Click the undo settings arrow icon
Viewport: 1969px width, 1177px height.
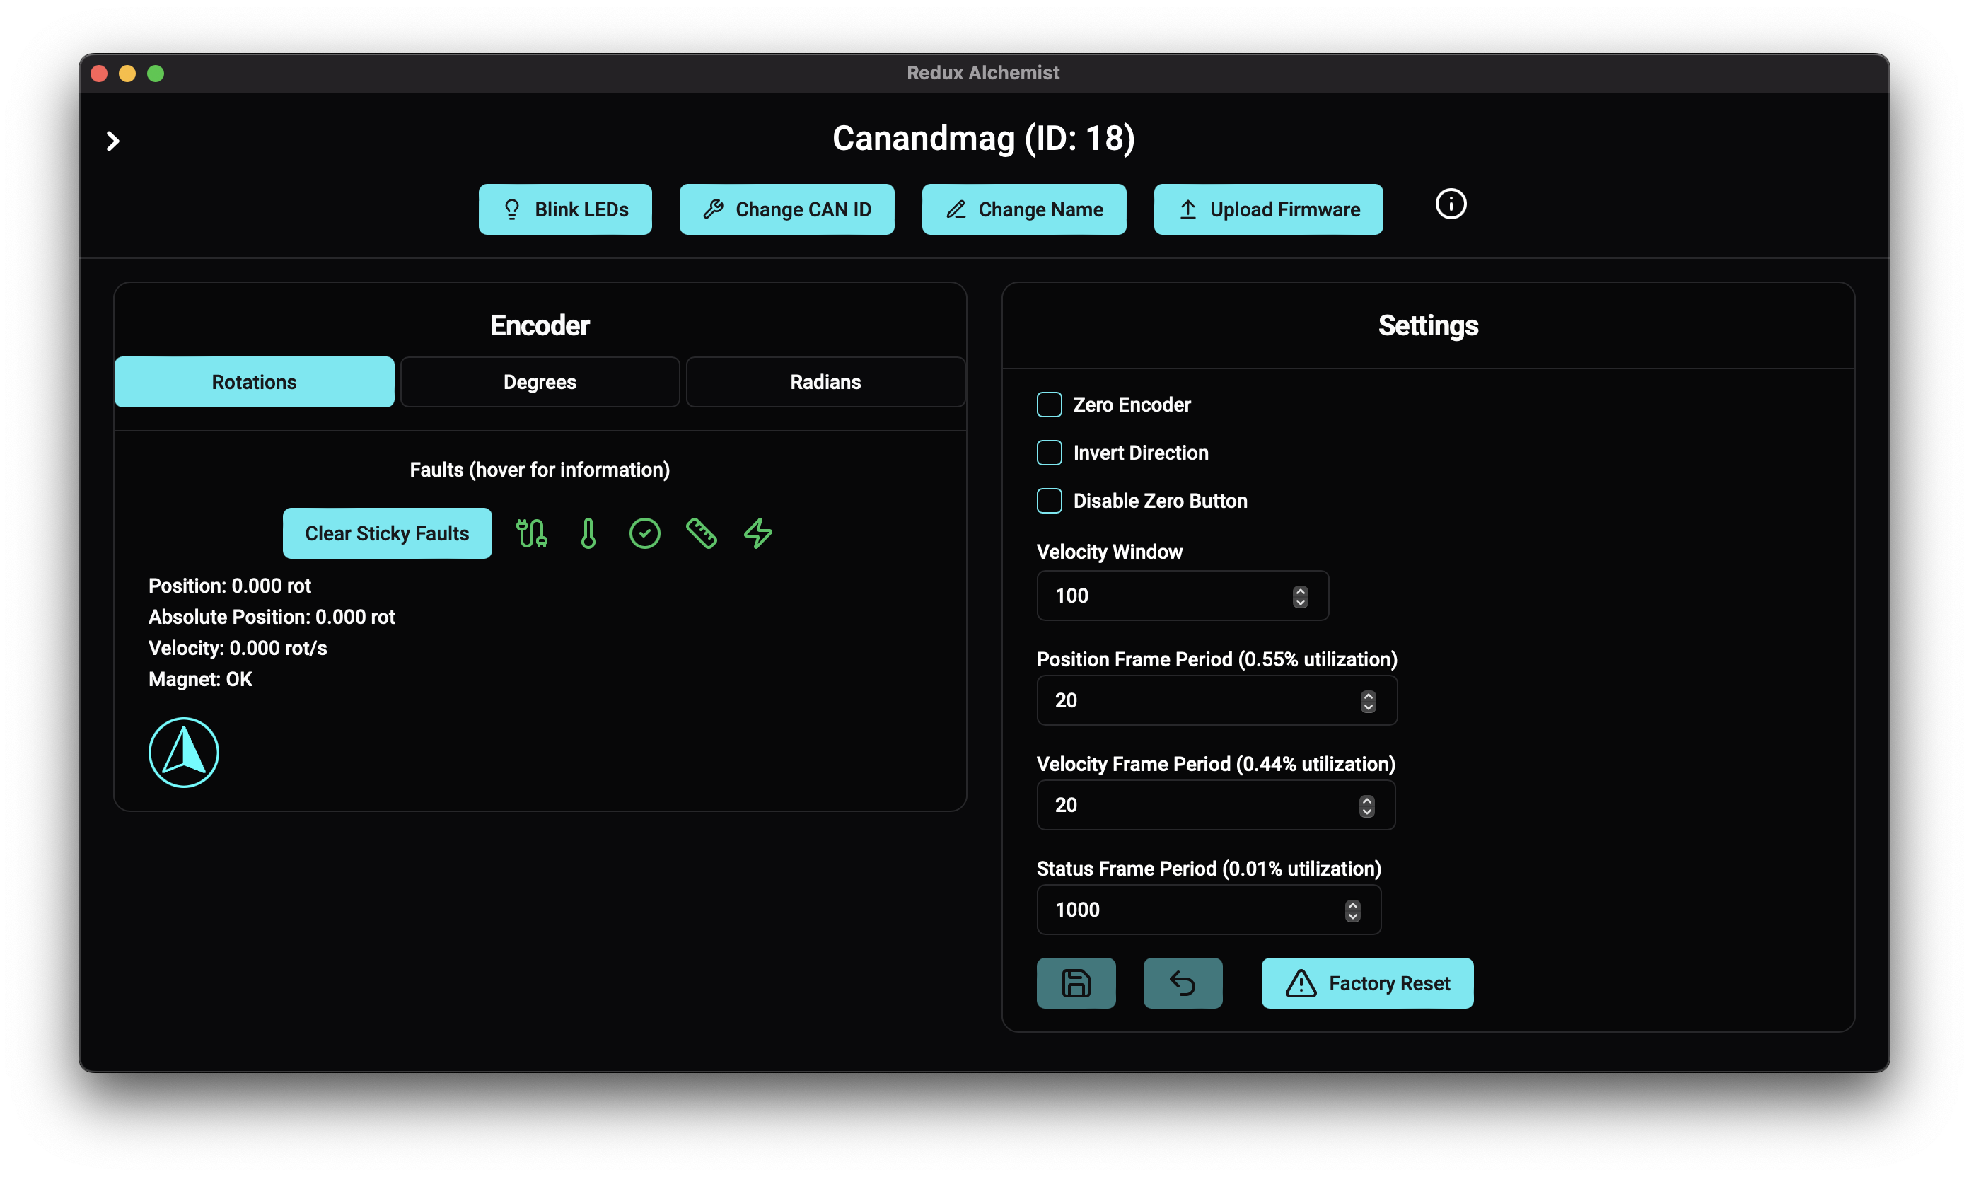click(1182, 983)
